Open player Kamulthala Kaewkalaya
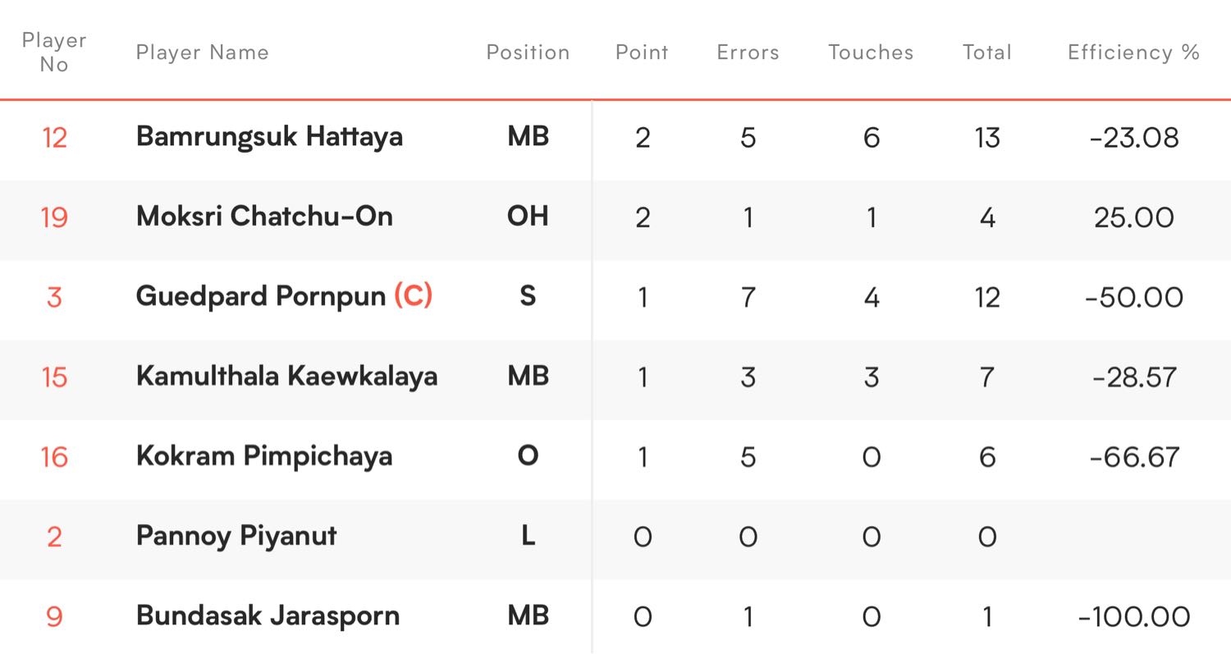This screenshot has width=1231, height=654. coord(286,377)
